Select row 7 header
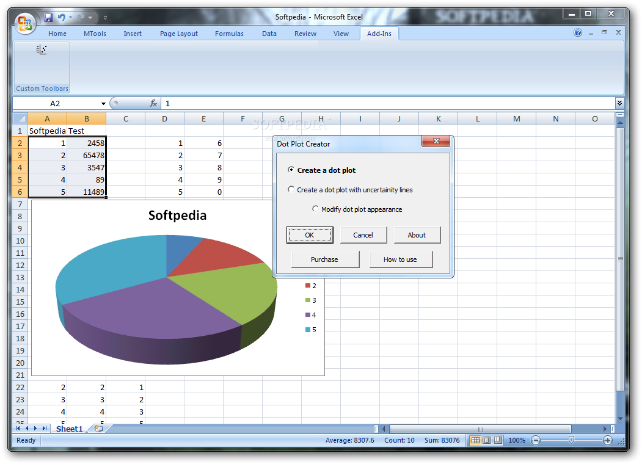Image resolution: width=642 pixels, height=464 pixels. (x=20, y=204)
